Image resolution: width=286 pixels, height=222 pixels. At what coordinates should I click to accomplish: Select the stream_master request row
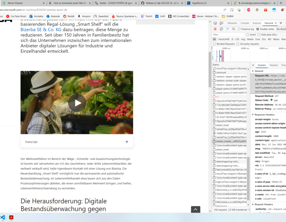230,141
